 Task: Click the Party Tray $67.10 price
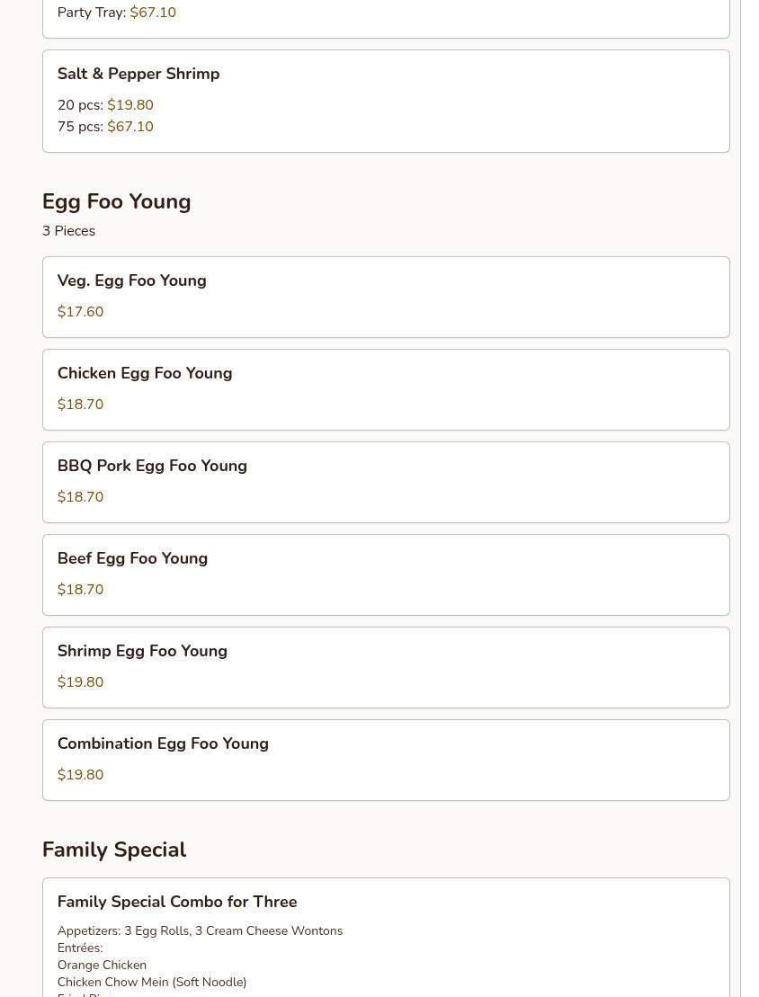coord(153,12)
